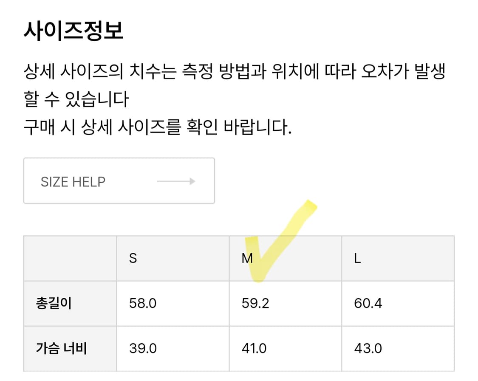Click the arrow icon inside SIZE HELP button

pyautogui.click(x=175, y=181)
